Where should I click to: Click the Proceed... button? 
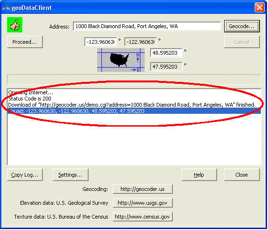click(25, 42)
